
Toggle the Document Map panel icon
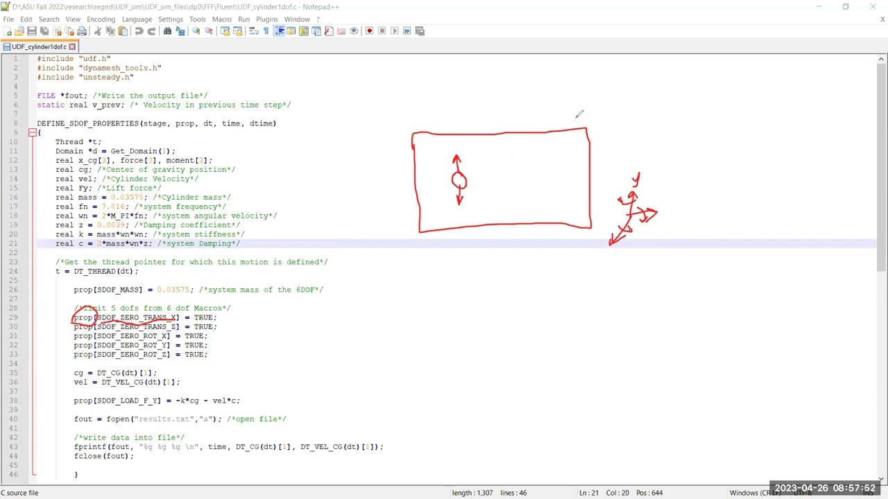pos(304,31)
